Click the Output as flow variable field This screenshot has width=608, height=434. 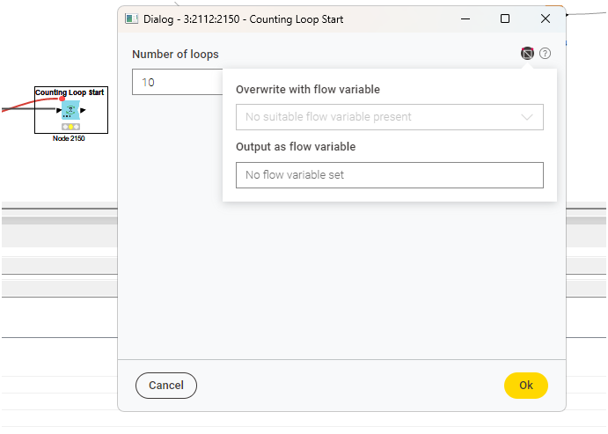pyautogui.click(x=389, y=175)
